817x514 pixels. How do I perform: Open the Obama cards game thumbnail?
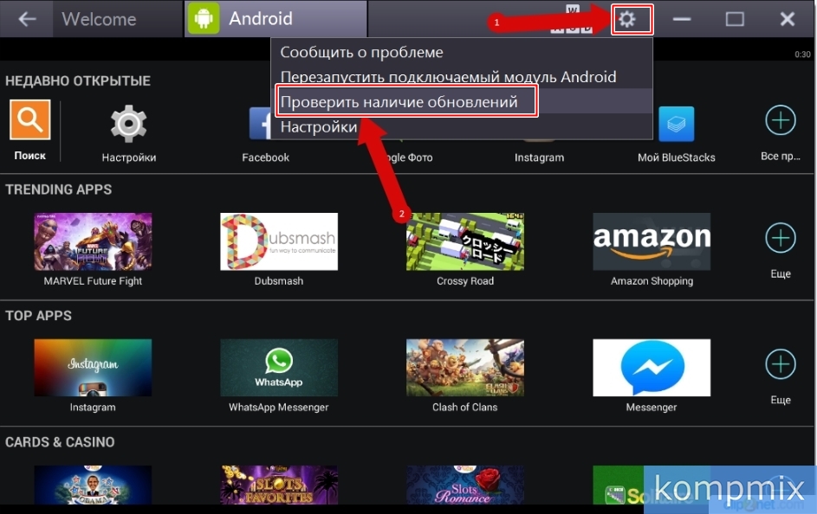(93, 485)
